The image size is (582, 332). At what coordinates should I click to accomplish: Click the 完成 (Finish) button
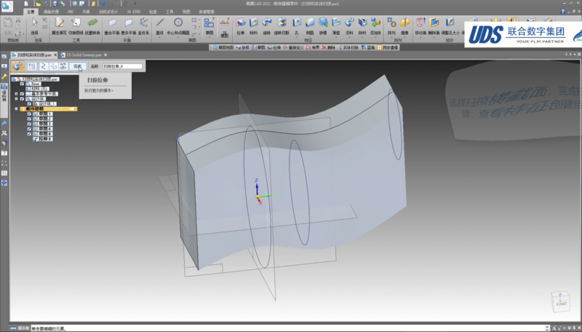point(77,66)
